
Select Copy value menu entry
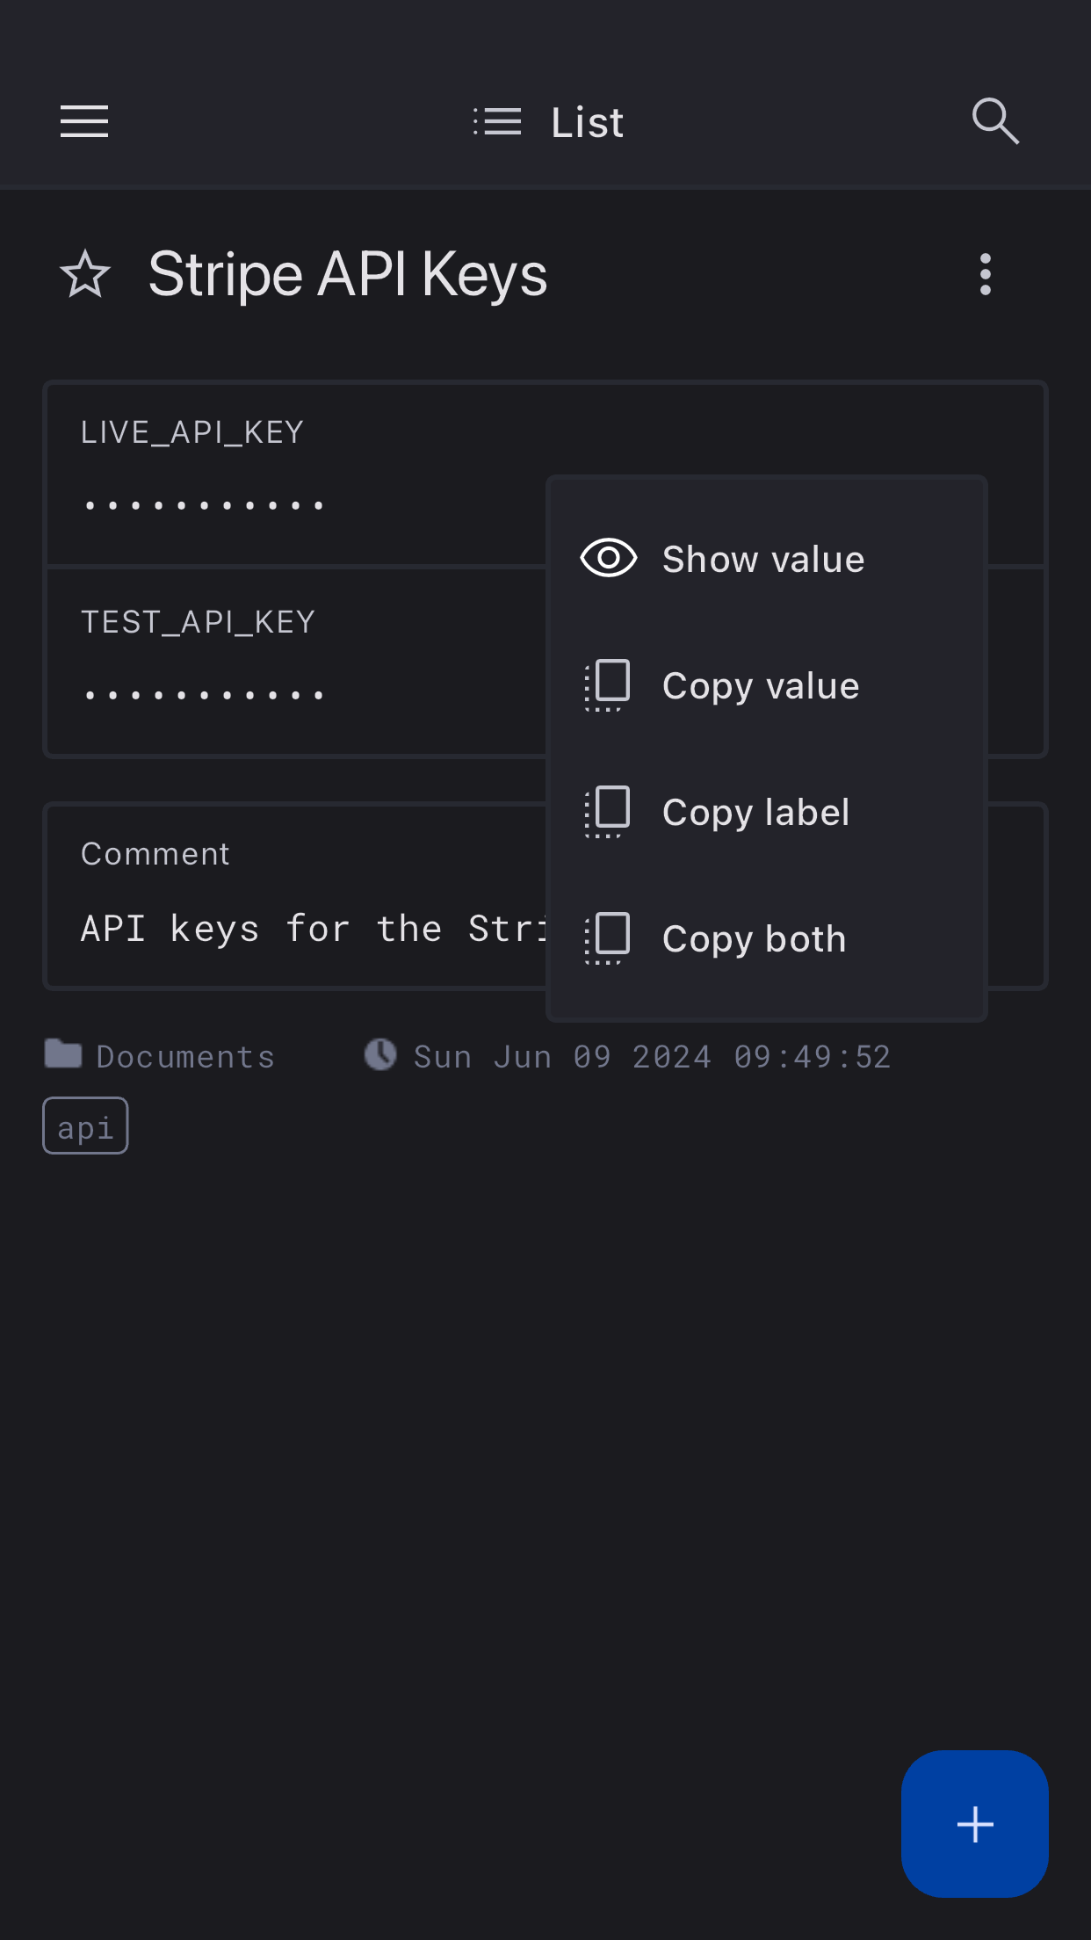761,686
